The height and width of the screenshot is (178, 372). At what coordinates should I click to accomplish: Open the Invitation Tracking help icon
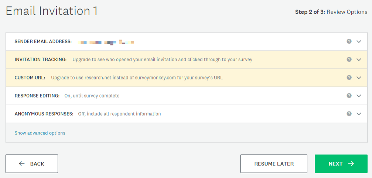349,59
